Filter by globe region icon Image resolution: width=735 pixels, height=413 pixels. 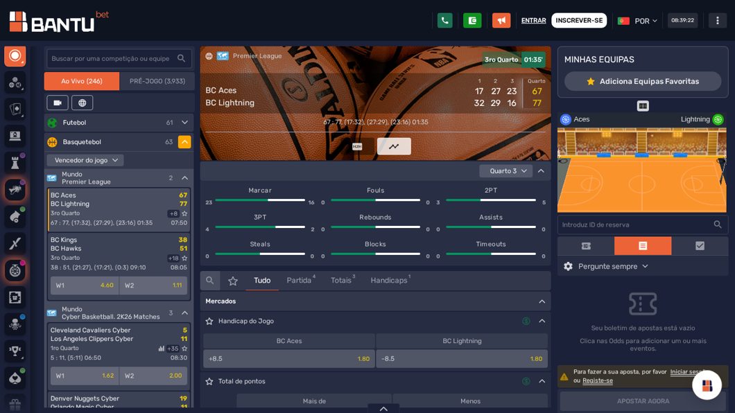click(x=82, y=103)
